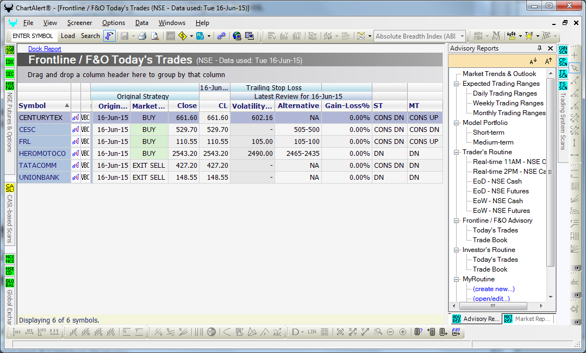Image resolution: width=586 pixels, height=353 pixels.
Task: Open (open/edit...) routine link
Action: point(491,299)
